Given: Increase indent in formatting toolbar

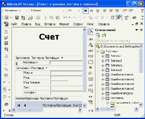Looking at the screenshot, I should [x=131, y=11].
